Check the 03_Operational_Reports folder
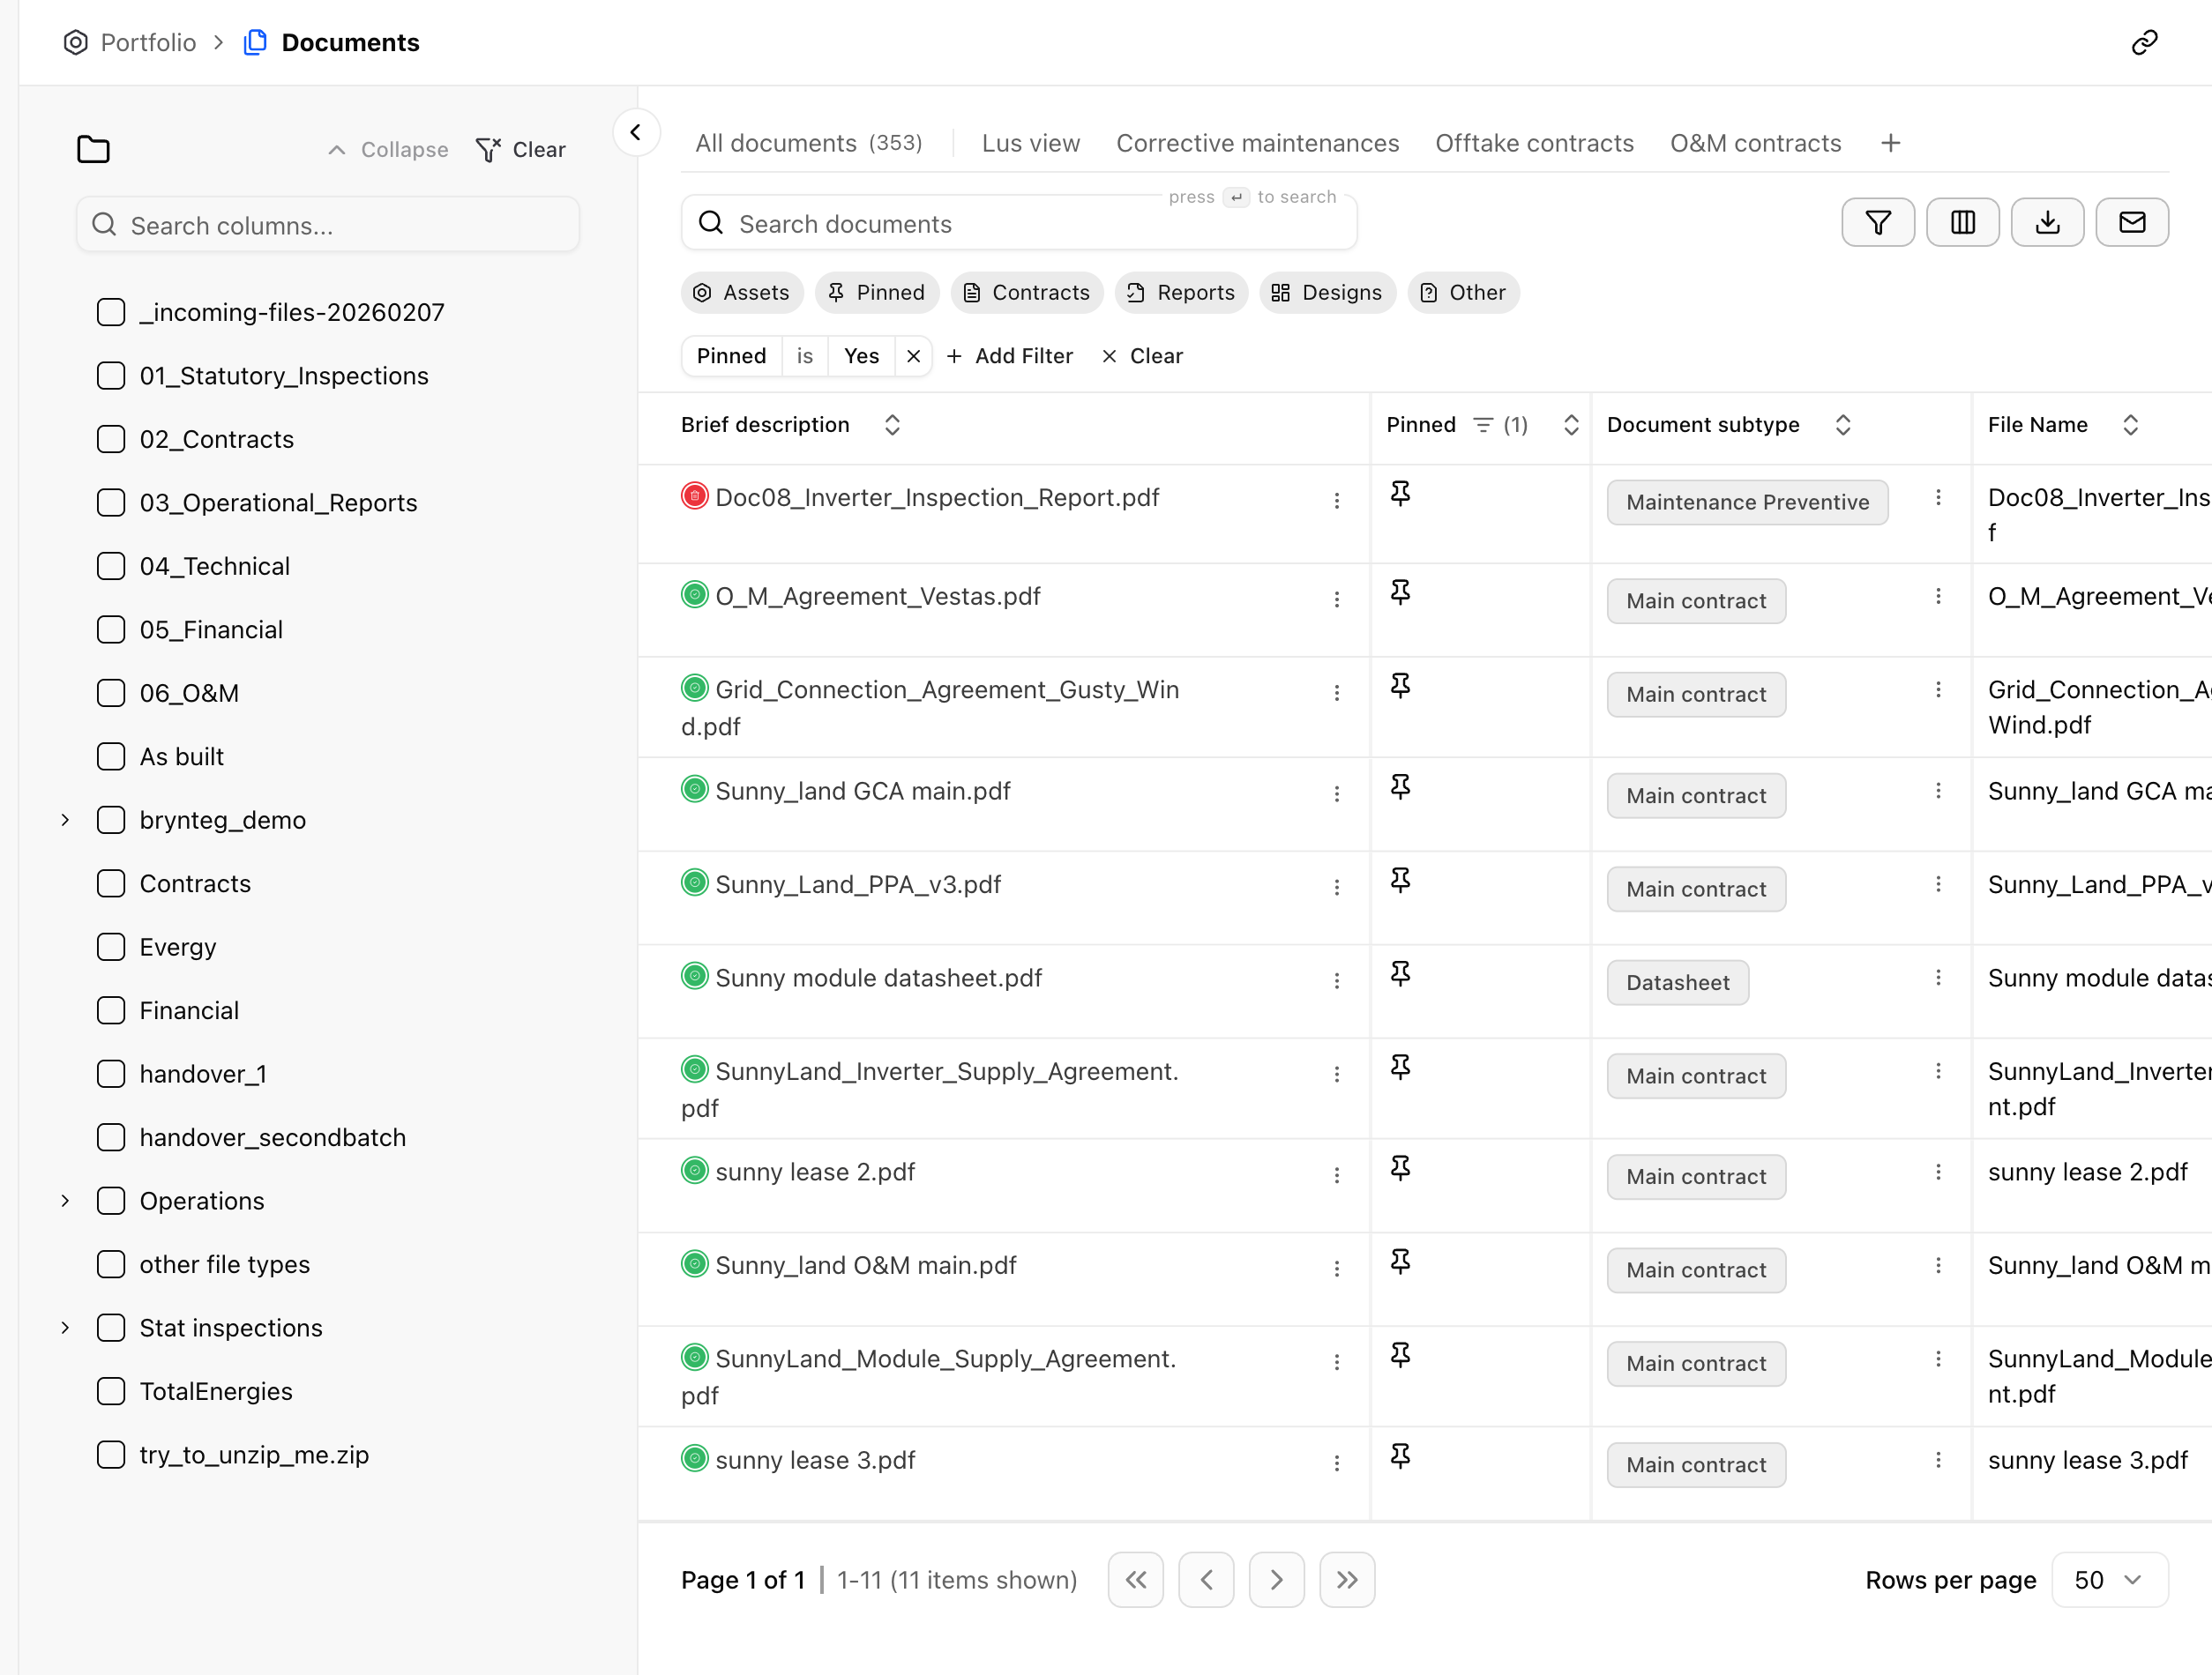This screenshot has width=2212, height=1675. click(111, 502)
